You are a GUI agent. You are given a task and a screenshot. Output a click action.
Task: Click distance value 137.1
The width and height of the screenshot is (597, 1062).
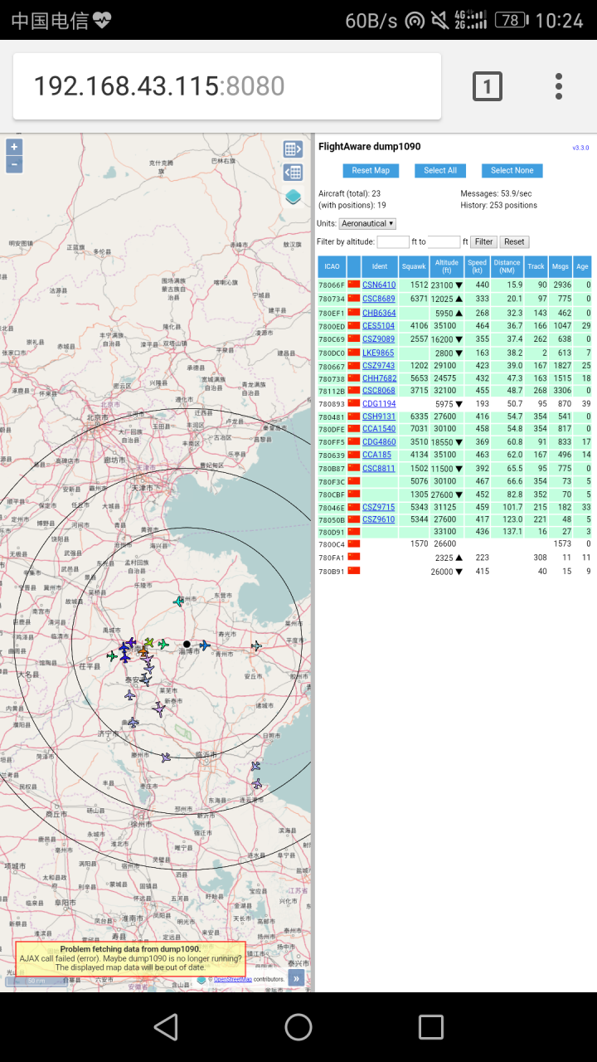[512, 532]
